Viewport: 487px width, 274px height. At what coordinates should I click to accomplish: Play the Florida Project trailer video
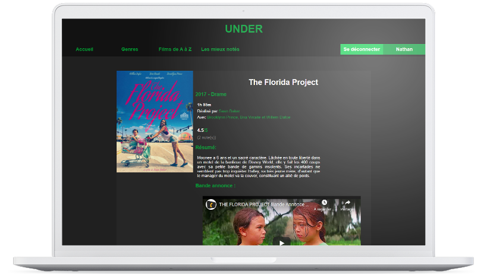pos(282,242)
